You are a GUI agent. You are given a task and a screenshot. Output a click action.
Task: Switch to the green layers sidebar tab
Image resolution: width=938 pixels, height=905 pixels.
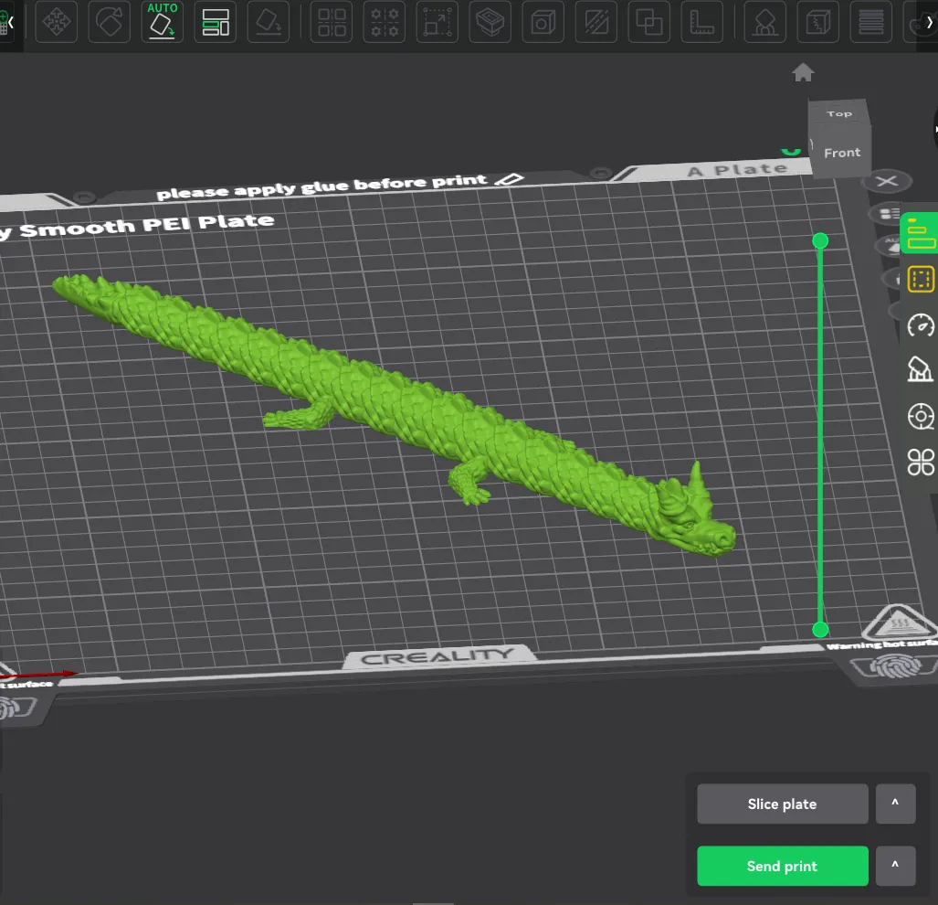coord(921,233)
